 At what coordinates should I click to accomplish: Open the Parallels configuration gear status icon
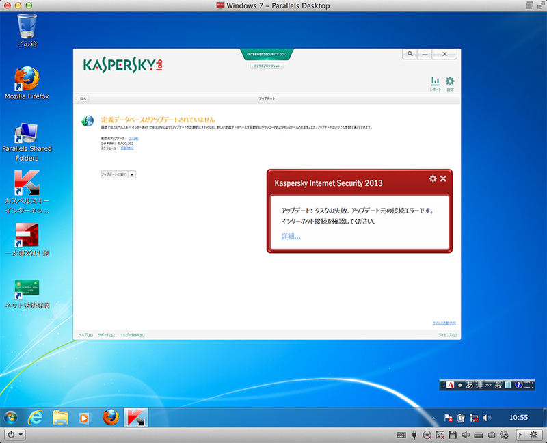coord(504,435)
